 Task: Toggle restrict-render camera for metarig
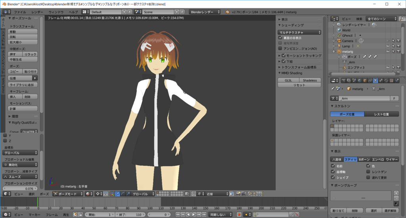point(398,51)
